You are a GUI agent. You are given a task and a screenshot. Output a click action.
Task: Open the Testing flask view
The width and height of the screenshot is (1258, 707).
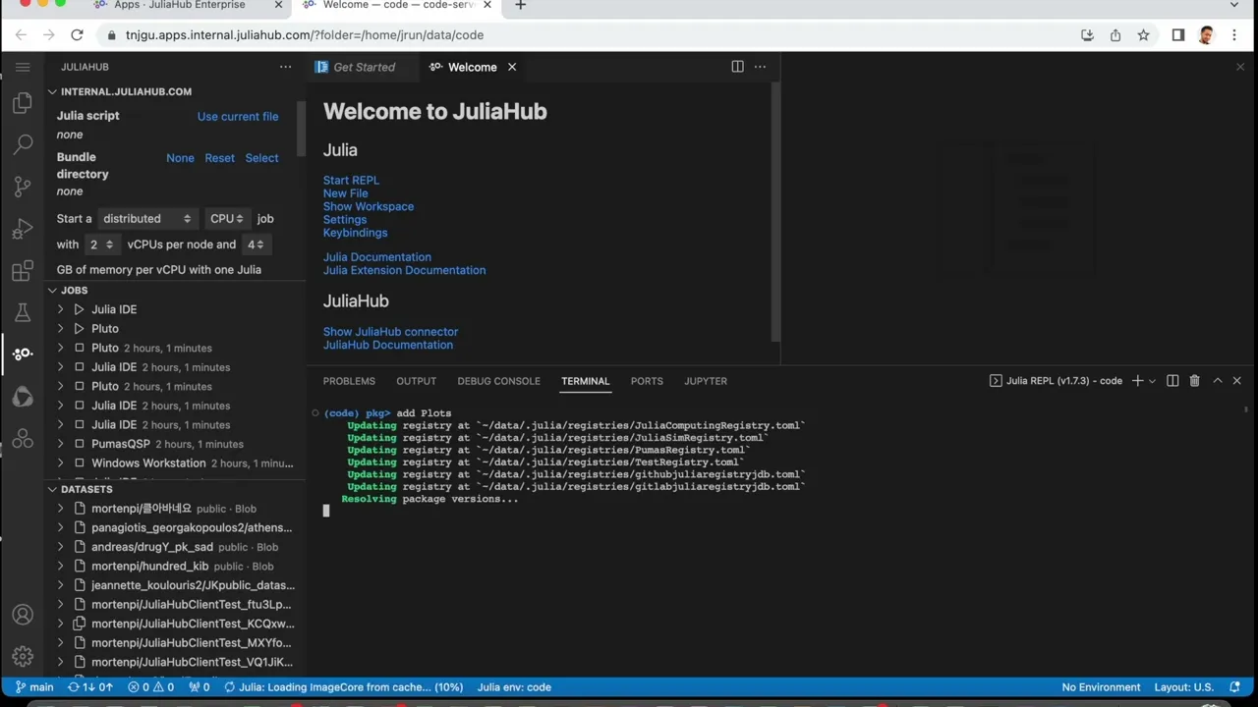pos(23,312)
